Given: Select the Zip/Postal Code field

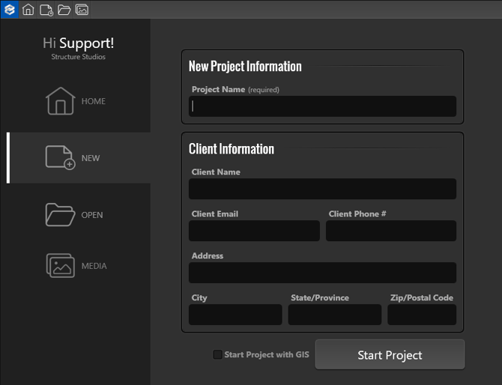Looking at the screenshot, I should tap(421, 315).
